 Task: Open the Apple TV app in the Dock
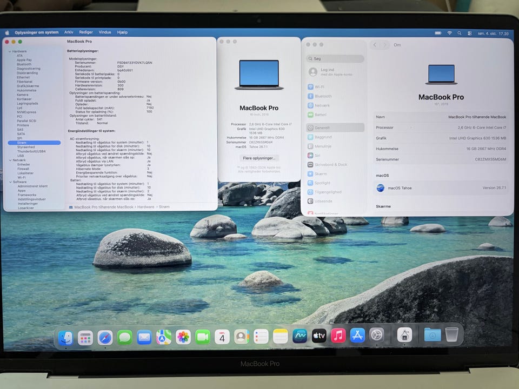click(x=319, y=336)
